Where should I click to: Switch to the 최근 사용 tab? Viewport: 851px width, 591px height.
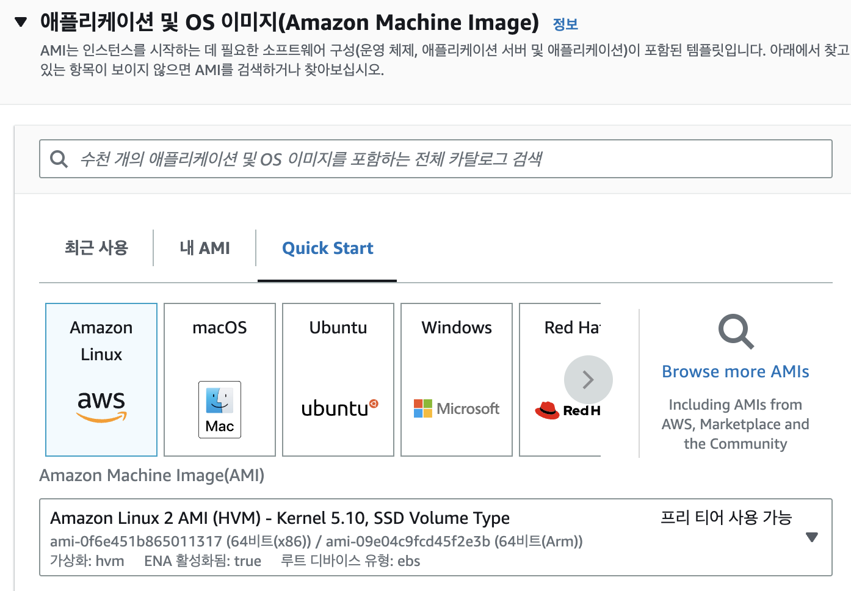[x=96, y=248]
